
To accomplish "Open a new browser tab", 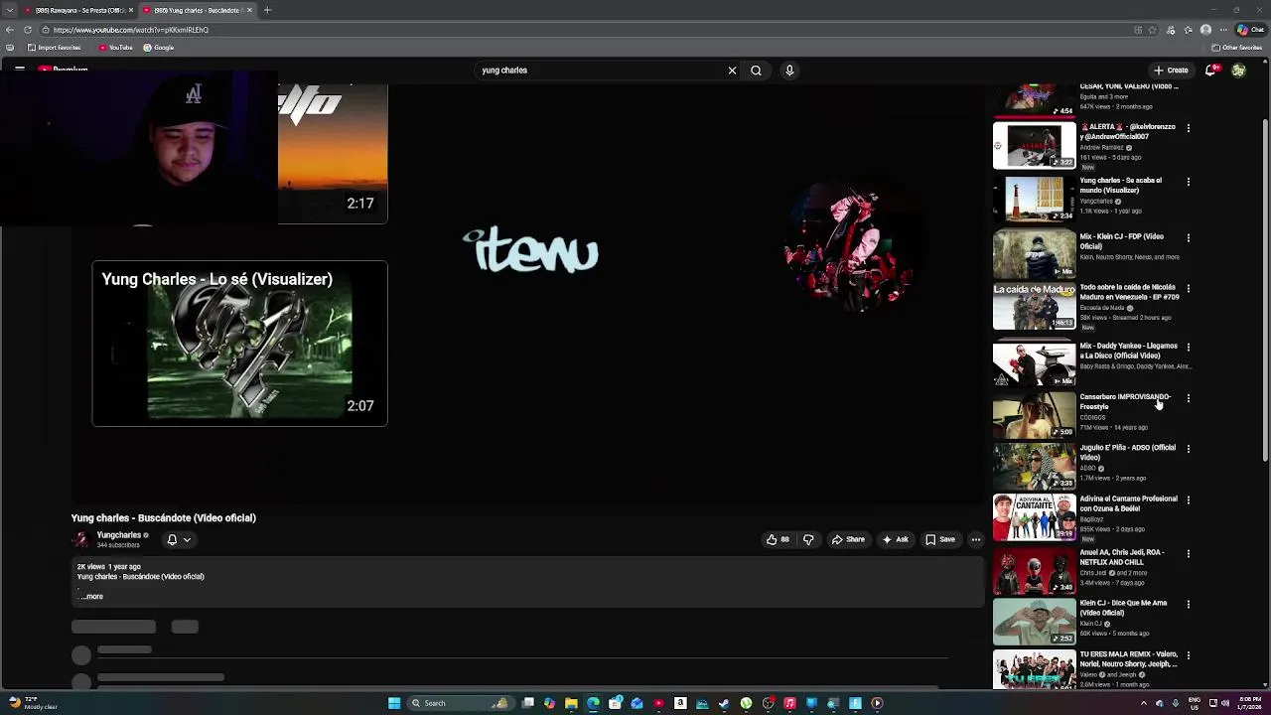I will [x=267, y=10].
